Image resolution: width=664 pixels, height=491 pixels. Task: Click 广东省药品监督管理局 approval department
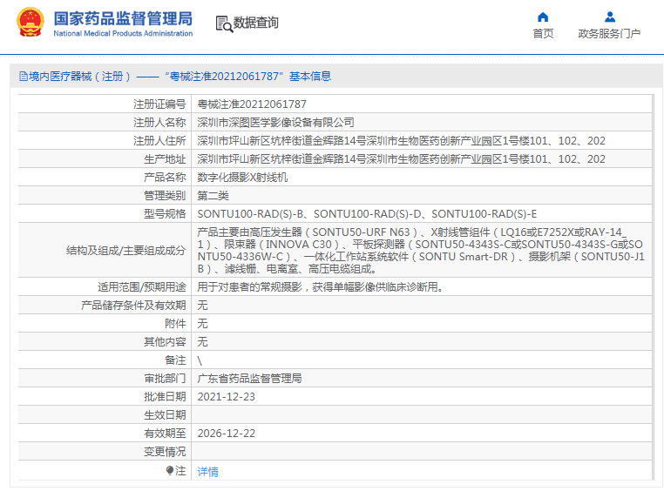pos(249,378)
